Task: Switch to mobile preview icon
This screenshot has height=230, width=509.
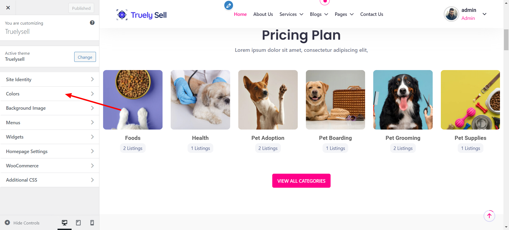Action: 92,223
